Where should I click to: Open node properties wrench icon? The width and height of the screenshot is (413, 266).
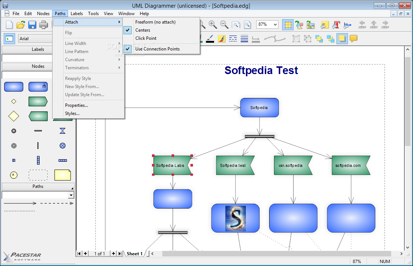[325, 25]
